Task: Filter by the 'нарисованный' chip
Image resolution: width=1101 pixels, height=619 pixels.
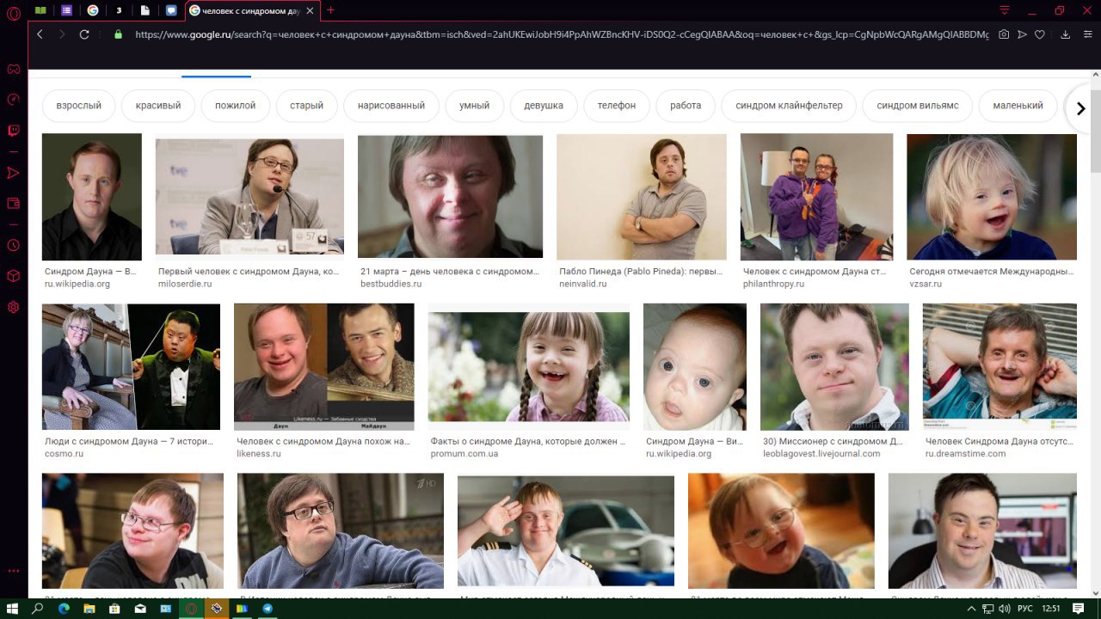Action: click(391, 106)
